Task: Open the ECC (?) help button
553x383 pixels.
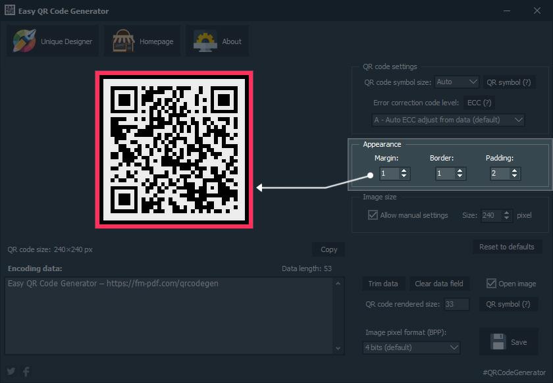Action: [479, 103]
